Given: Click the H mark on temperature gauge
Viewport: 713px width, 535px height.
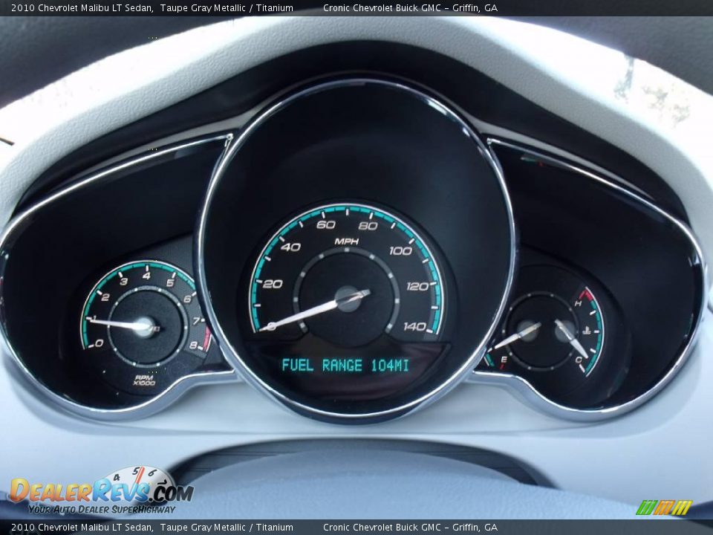Looking at the screenshot, I should (578, 303).
